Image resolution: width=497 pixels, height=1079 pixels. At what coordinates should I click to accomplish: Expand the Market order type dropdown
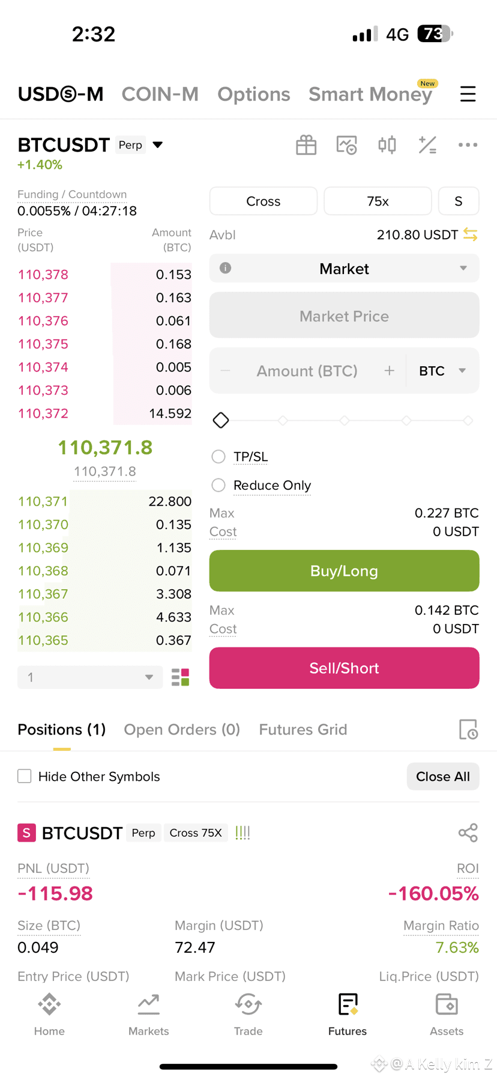344,268
